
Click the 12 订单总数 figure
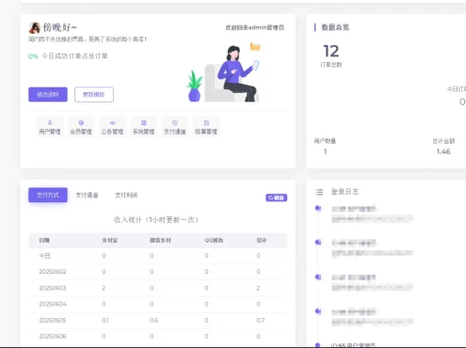(331, 51)
